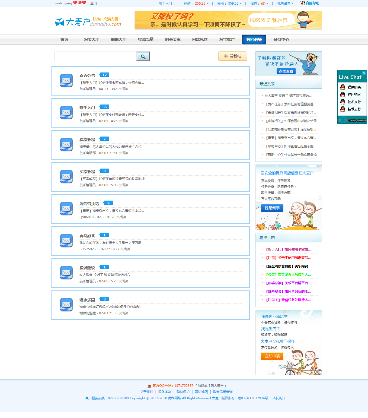Open the 隐私保护 footer link
368x418 pixels.
coord(183,392)
